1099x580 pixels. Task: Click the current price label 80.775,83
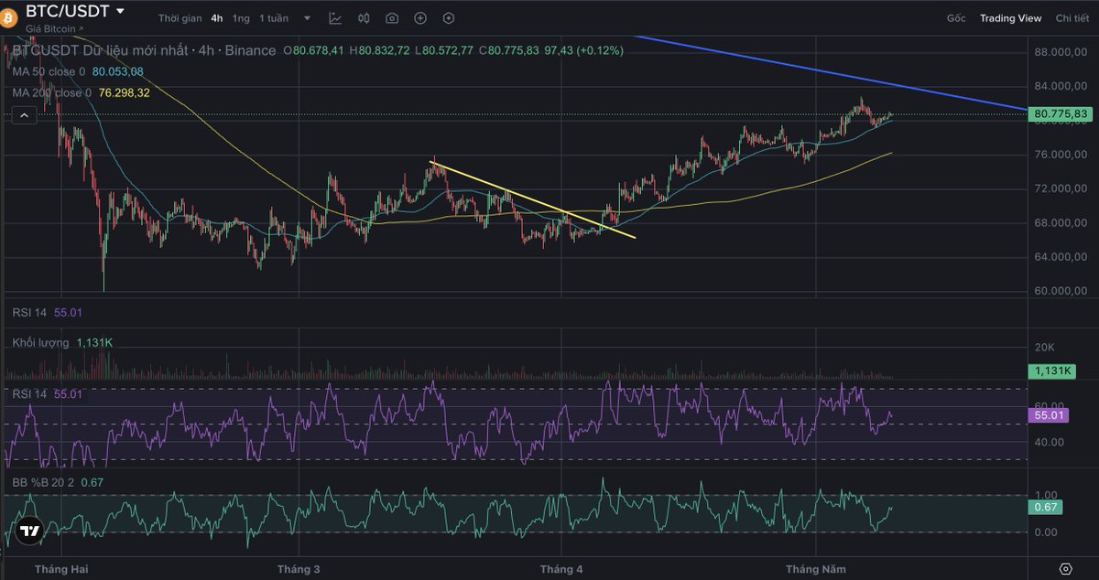point(1060,114)
